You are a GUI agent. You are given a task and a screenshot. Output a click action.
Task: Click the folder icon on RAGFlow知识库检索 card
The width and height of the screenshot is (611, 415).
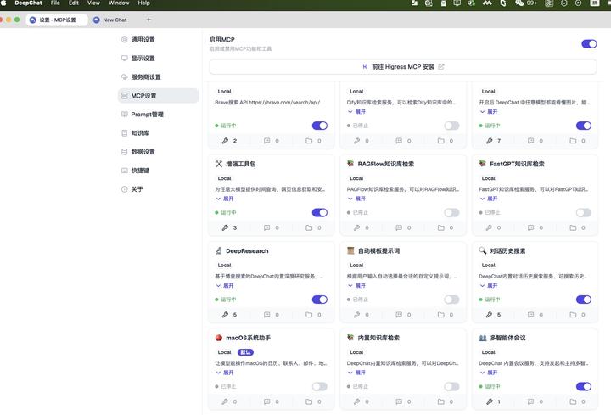pyautogui.click(x=440, y=227)
